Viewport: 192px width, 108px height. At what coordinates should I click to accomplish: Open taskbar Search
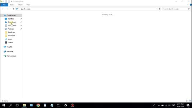pyautogui.click(x=10, y=105)
